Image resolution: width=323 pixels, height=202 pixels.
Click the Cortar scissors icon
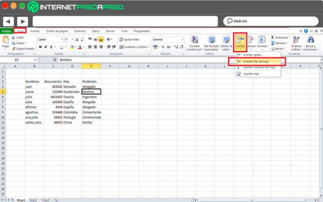(x=13, y=38)
